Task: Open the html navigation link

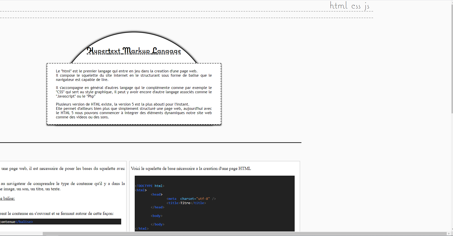Action: click(x=338, y=6)
